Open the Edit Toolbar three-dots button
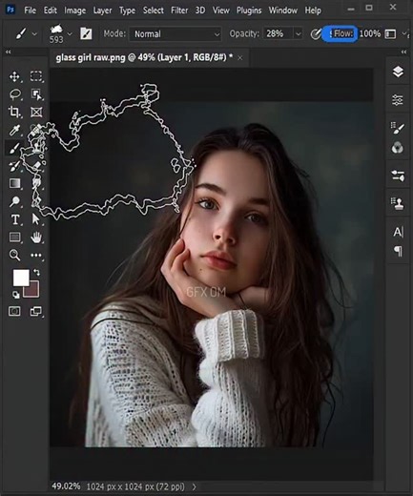 [36, 255]
